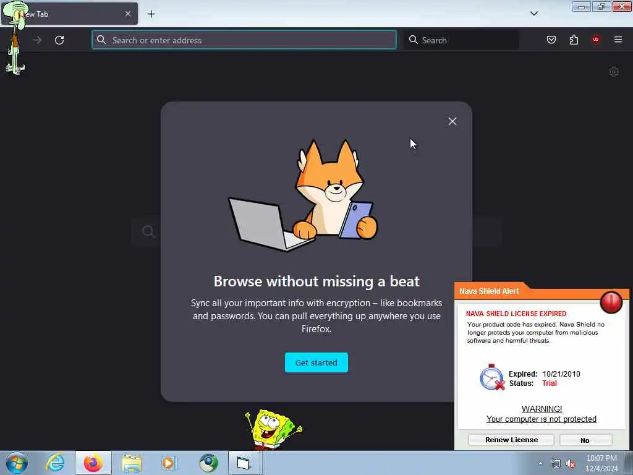Click the fox illustration in dialog
Screen dimensions: 633x475
point(303,195)
